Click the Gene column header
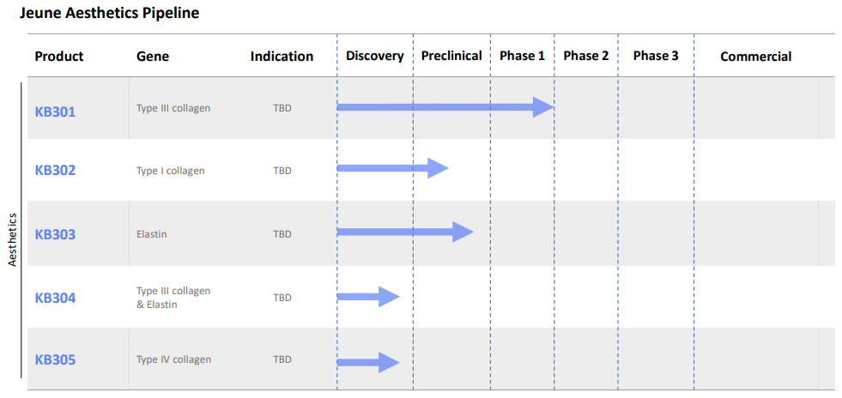 pos(153,57)
